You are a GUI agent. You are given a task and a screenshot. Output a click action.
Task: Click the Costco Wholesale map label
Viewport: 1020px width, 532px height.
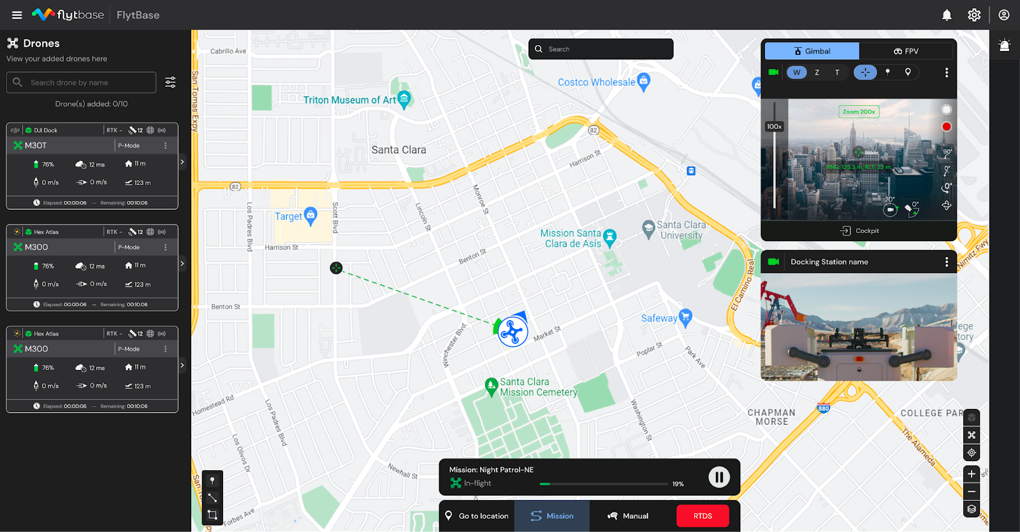click(596, 82)
